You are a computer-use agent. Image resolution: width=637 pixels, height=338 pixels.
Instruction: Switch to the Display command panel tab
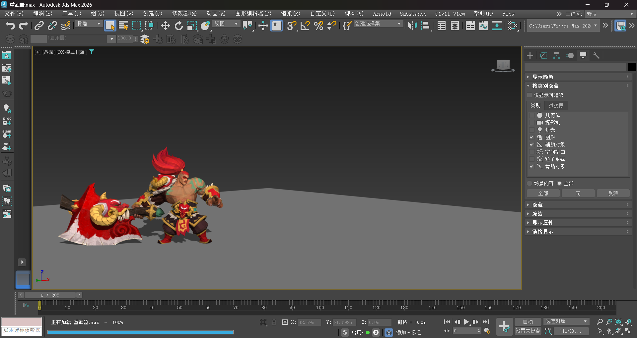(x=583, y=55)
